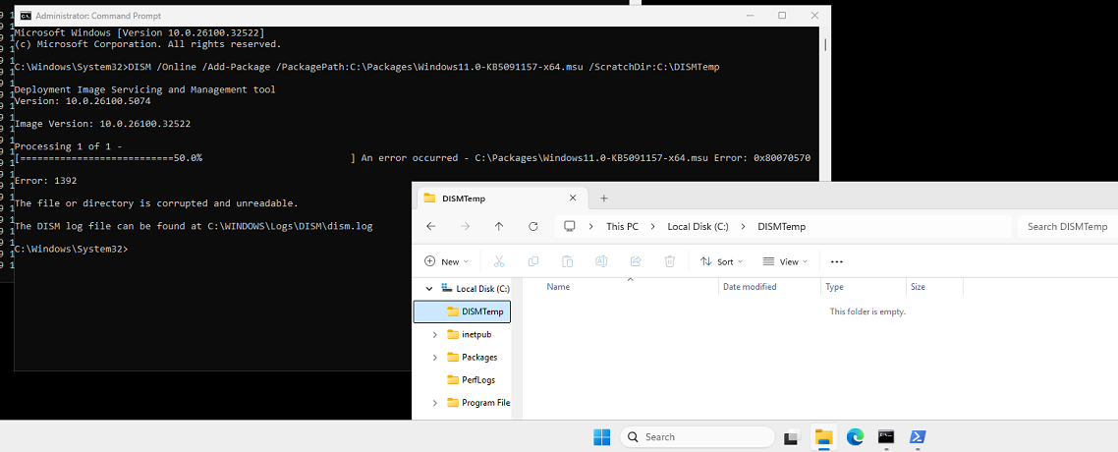Select Packages folder in navigation tree
1118x452 pixels.
tap(479, 358)
